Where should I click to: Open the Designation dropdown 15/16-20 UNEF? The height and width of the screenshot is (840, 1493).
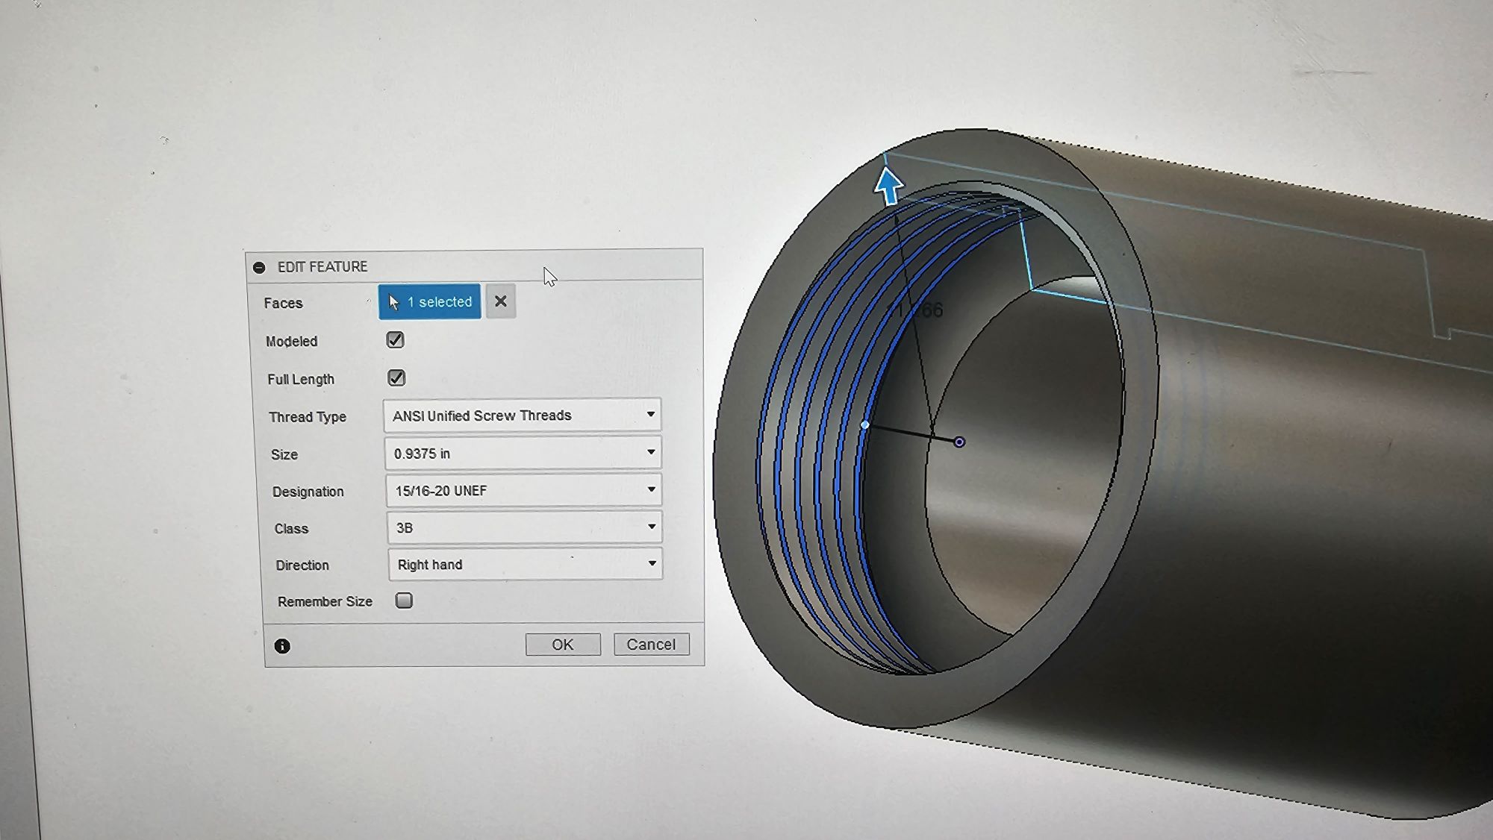click(523, 491)
